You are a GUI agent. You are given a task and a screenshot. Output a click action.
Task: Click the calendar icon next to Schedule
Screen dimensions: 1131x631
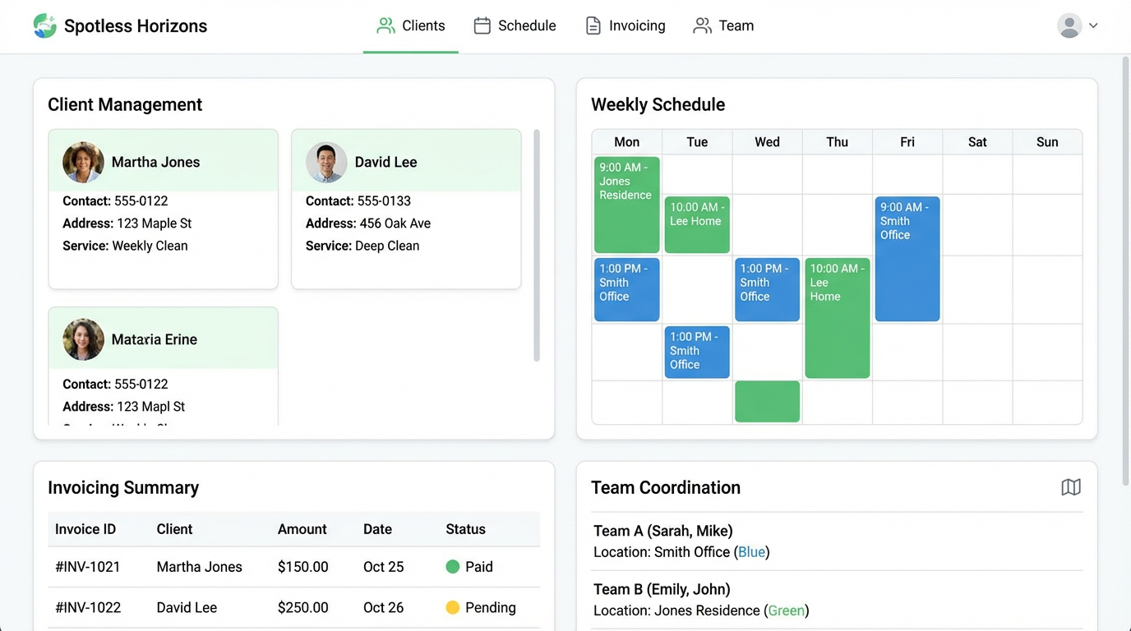(x=482, y=25)
